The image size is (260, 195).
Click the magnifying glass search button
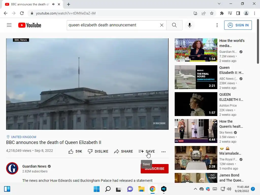(x=174, y=25)
